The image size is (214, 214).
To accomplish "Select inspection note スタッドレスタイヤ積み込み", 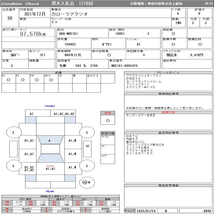I will [145, 145].
